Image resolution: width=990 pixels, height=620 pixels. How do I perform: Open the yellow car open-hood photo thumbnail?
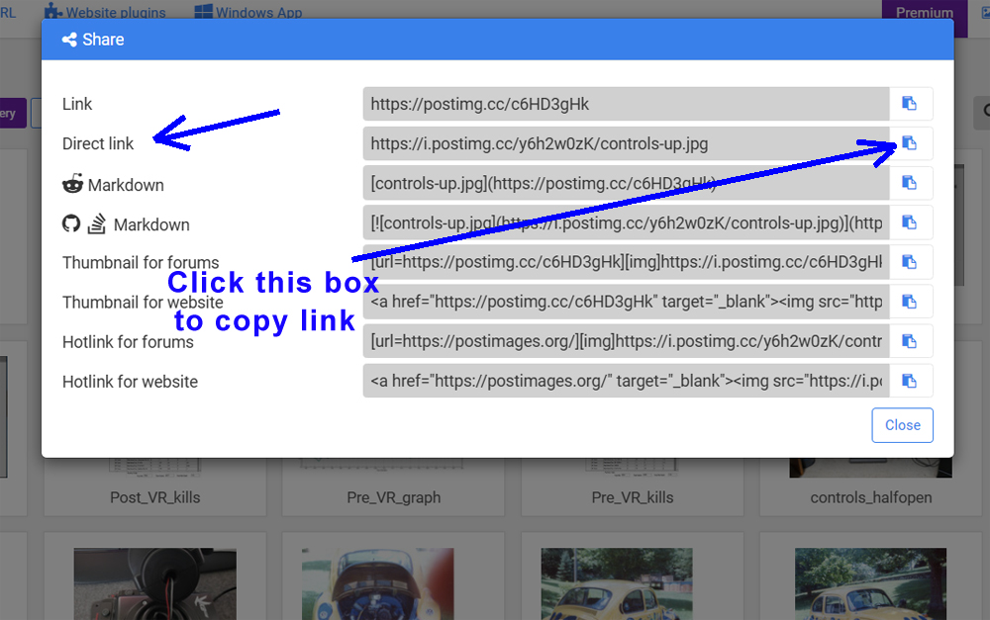pos(378,583)
